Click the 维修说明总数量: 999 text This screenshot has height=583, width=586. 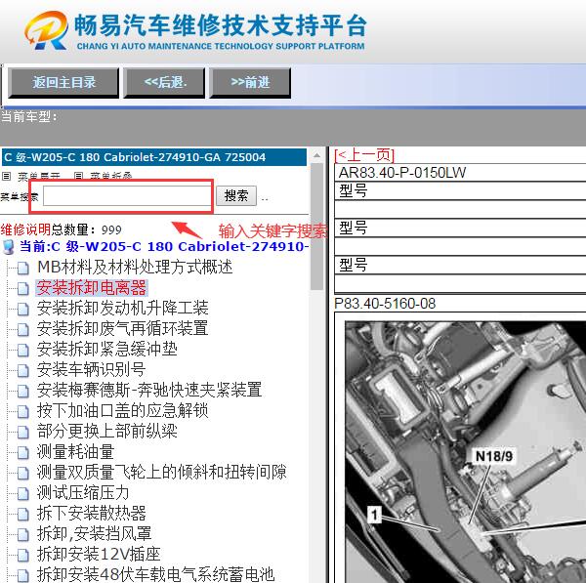click(61, 229)
